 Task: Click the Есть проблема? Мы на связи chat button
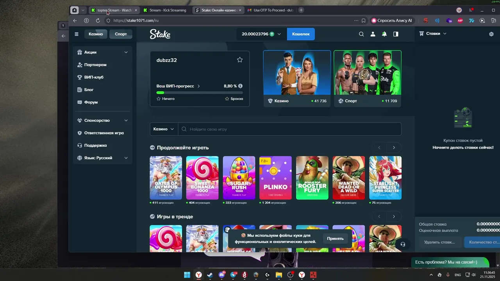click(450, 262)
